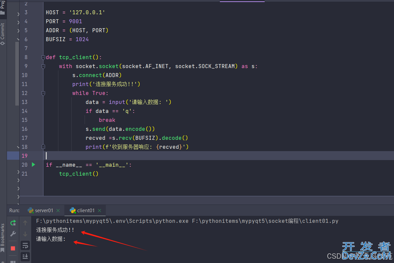Screen dimensions: 394x263
Task: Click the '请输入数据:' console prompt
Action: (x=51, y=239)
